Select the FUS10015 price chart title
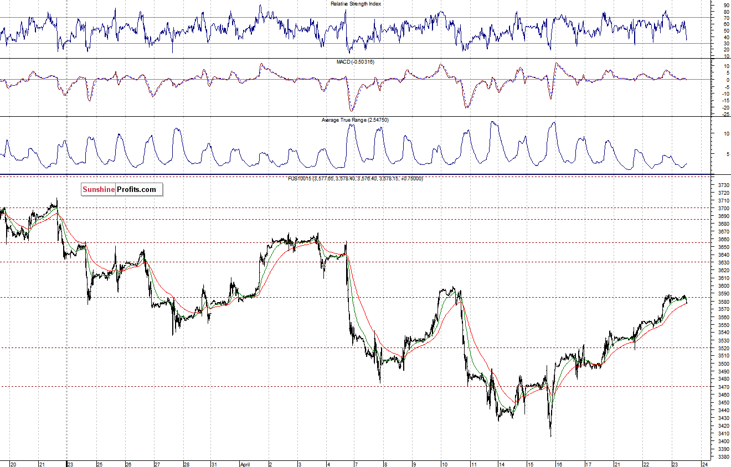The image size is (731, 467). (x=355, y=178)
